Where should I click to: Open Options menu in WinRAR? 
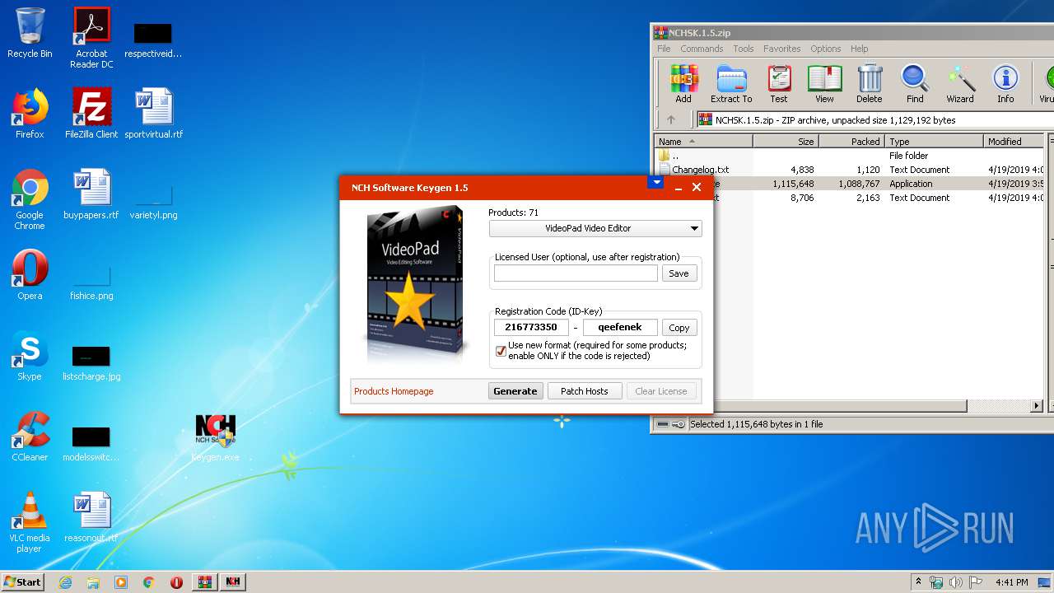(x=825, y=49)
